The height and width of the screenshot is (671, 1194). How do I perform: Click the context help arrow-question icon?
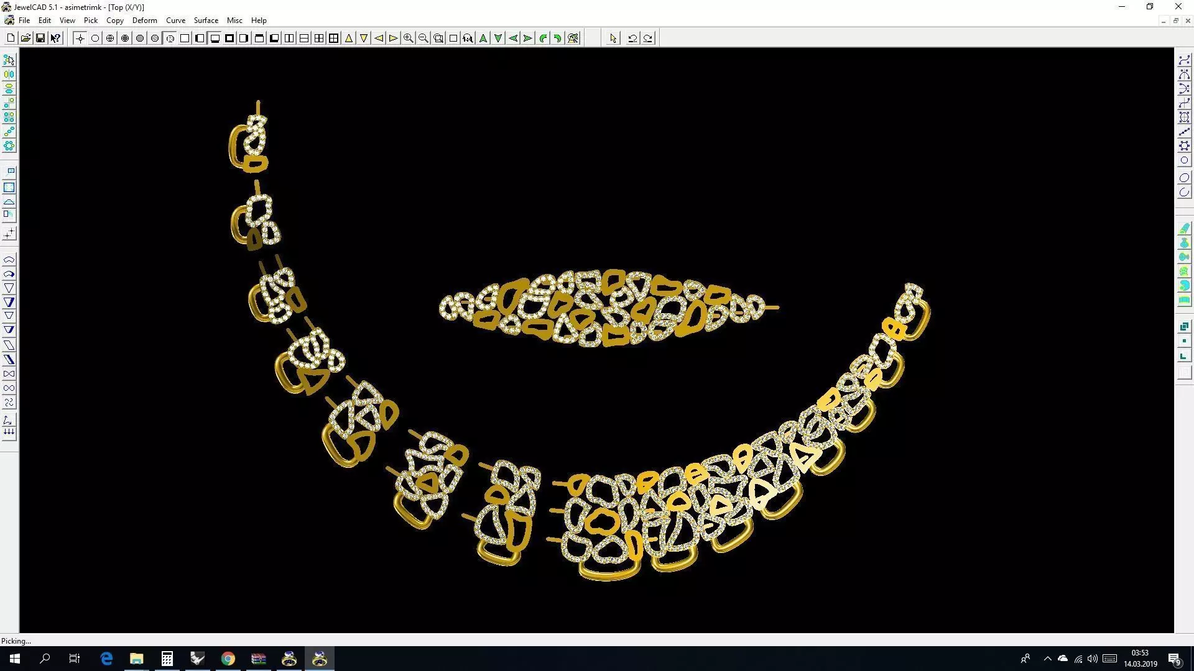click(56, 39)
